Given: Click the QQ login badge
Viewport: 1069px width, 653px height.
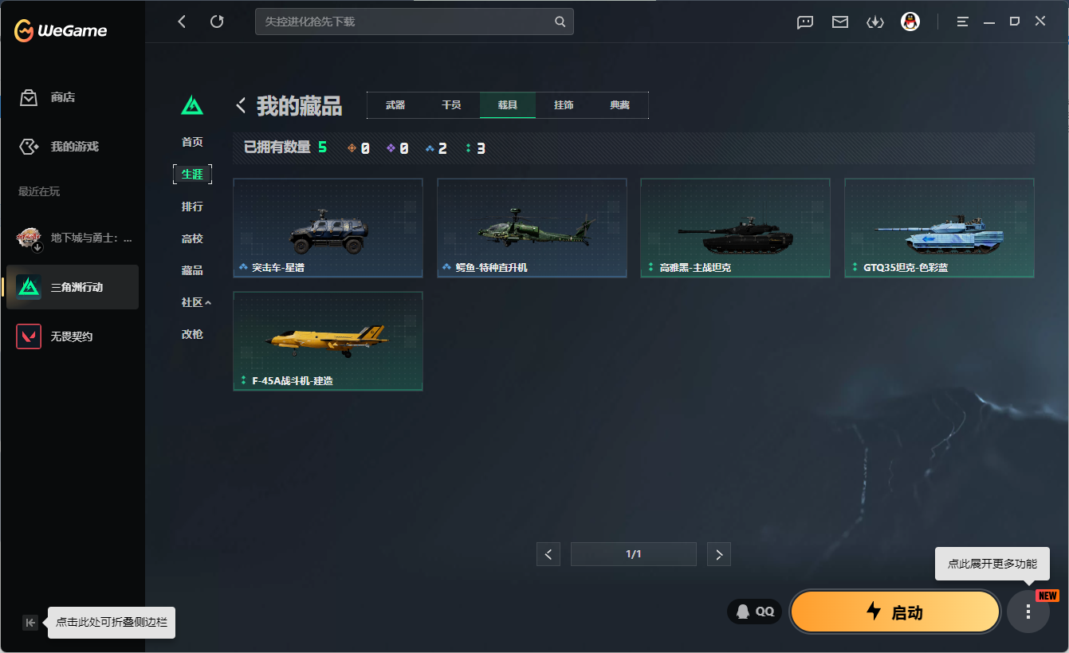Looking at the screenshot, I should pos(754,612).
